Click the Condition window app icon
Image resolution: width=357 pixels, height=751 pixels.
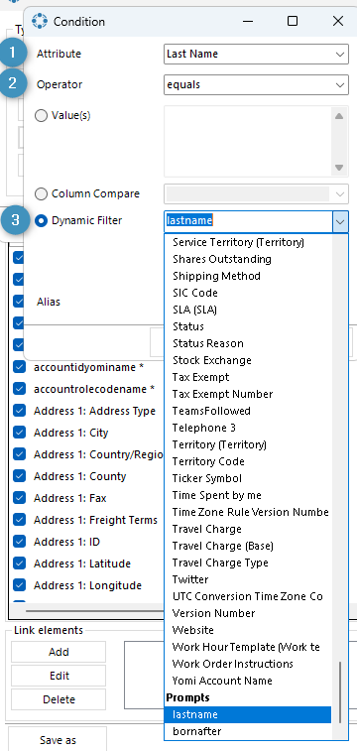[40, 22]
